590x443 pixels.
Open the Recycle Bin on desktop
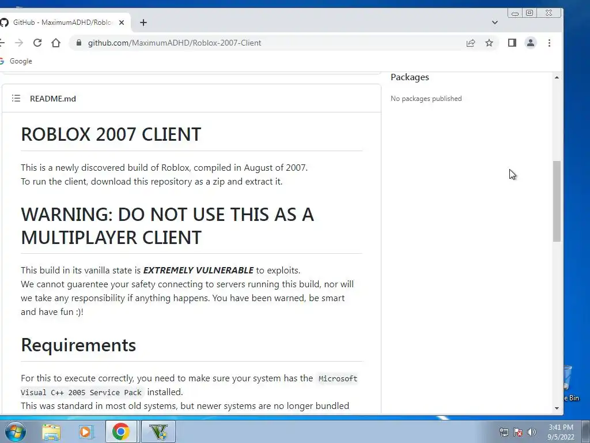pos(572,383)
